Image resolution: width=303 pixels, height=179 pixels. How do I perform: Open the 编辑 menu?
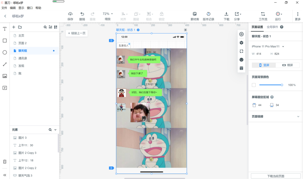(13, 8)
